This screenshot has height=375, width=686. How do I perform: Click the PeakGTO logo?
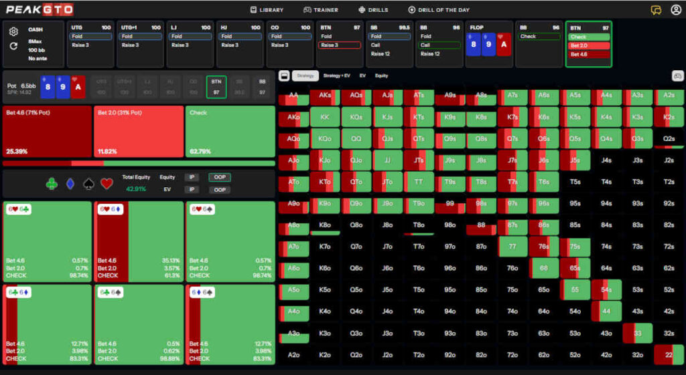40,9
